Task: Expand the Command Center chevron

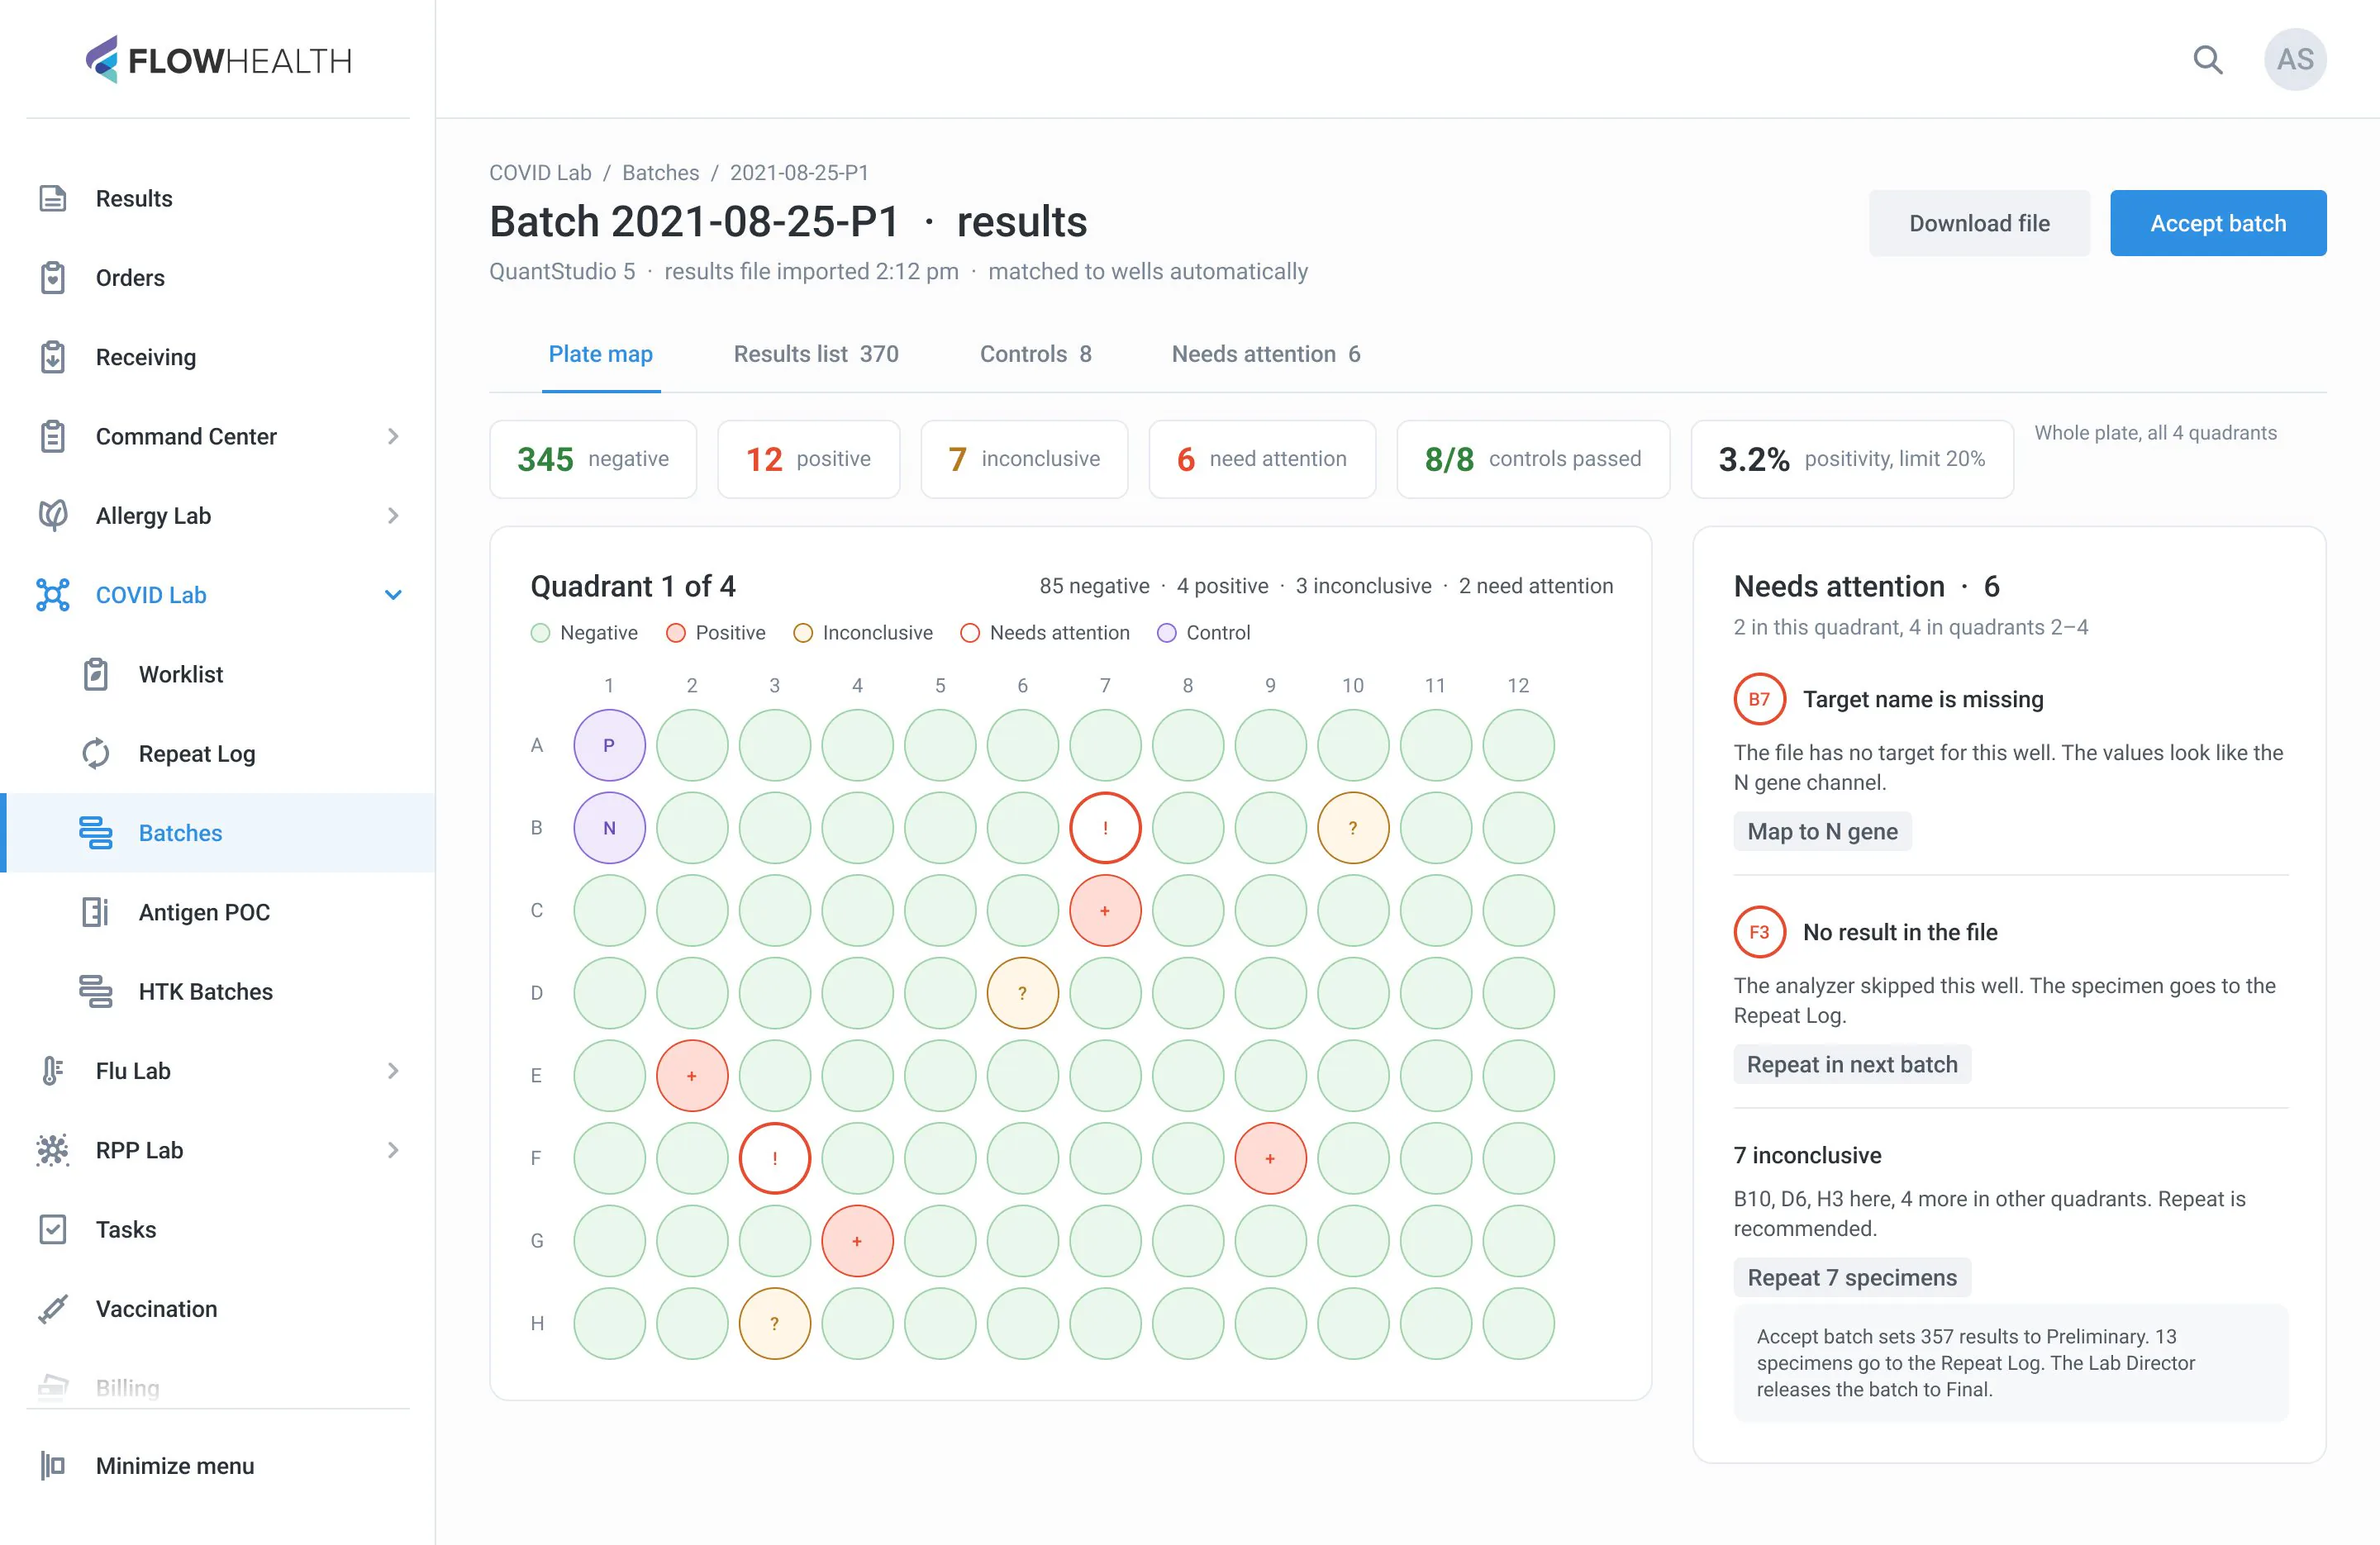Action: (393, 437)
